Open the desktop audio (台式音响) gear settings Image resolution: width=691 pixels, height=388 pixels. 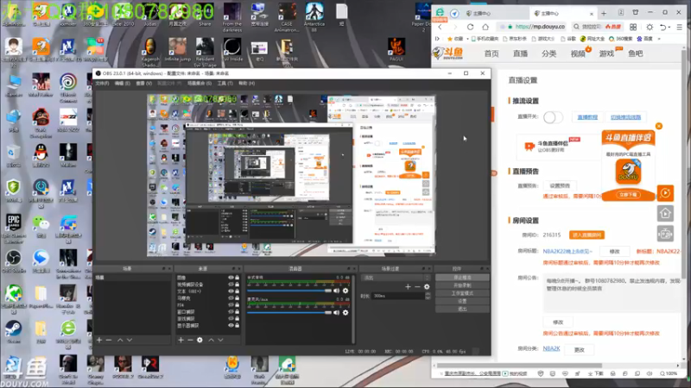tap(345, 291)
